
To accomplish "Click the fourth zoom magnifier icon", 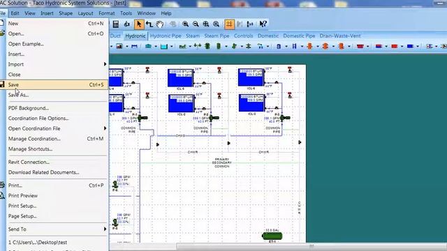I will (x=216, y=24).
